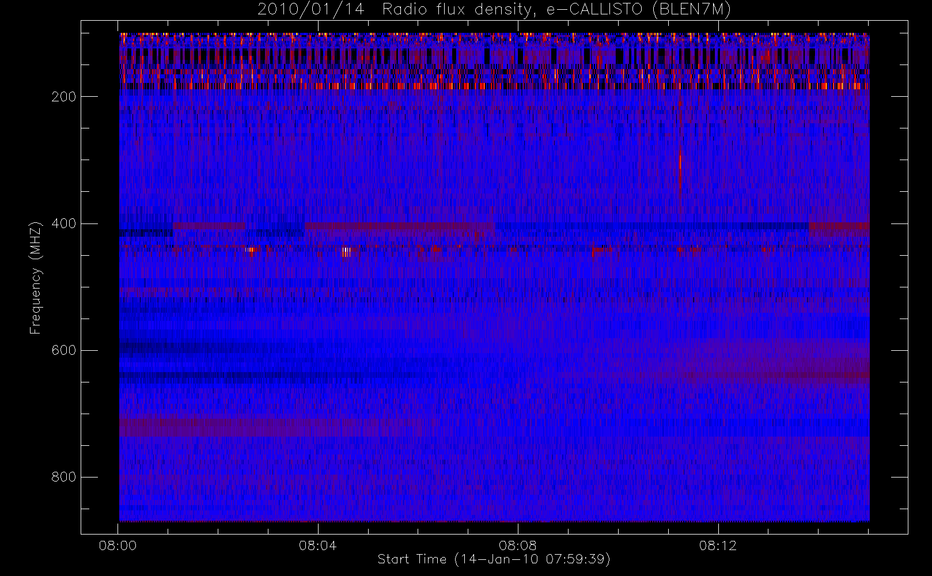Click the 600 frequency tick label
The width and height of the screenshot is (932, 576).
click(x=64, y=350)
